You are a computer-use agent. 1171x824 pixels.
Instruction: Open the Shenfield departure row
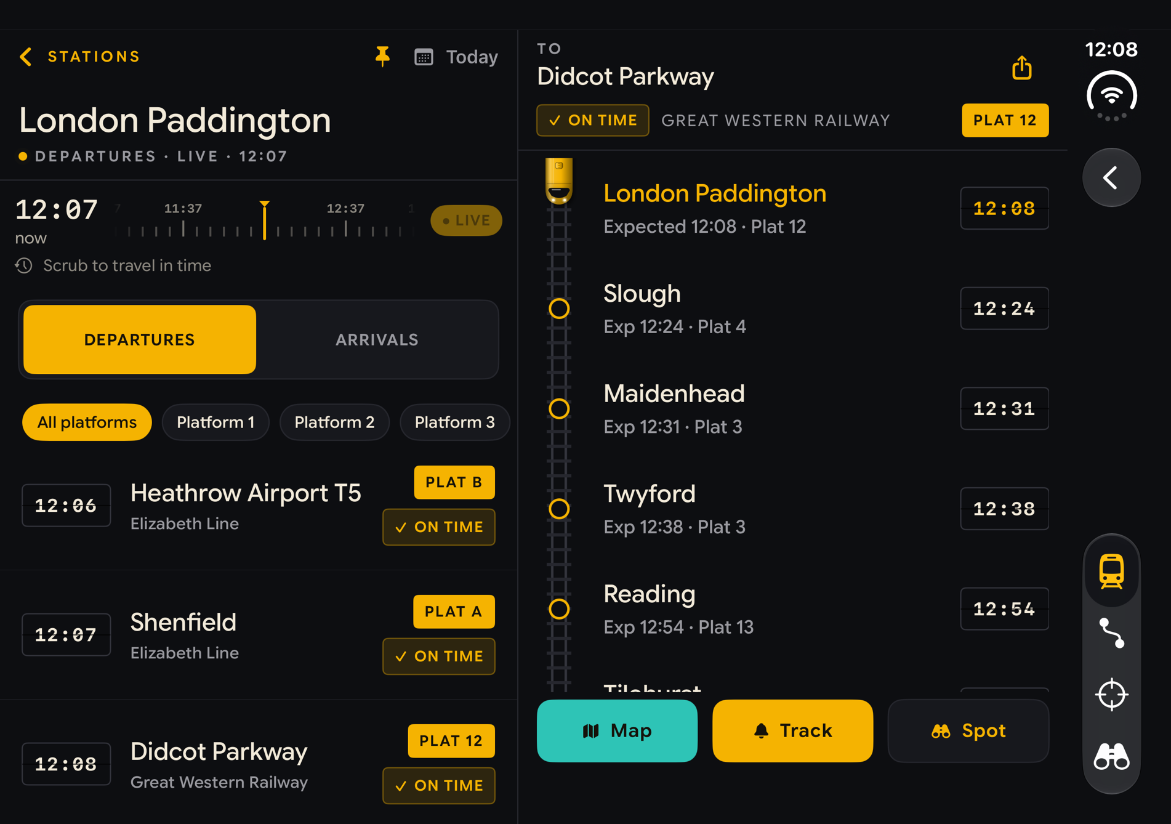(259, 635)
